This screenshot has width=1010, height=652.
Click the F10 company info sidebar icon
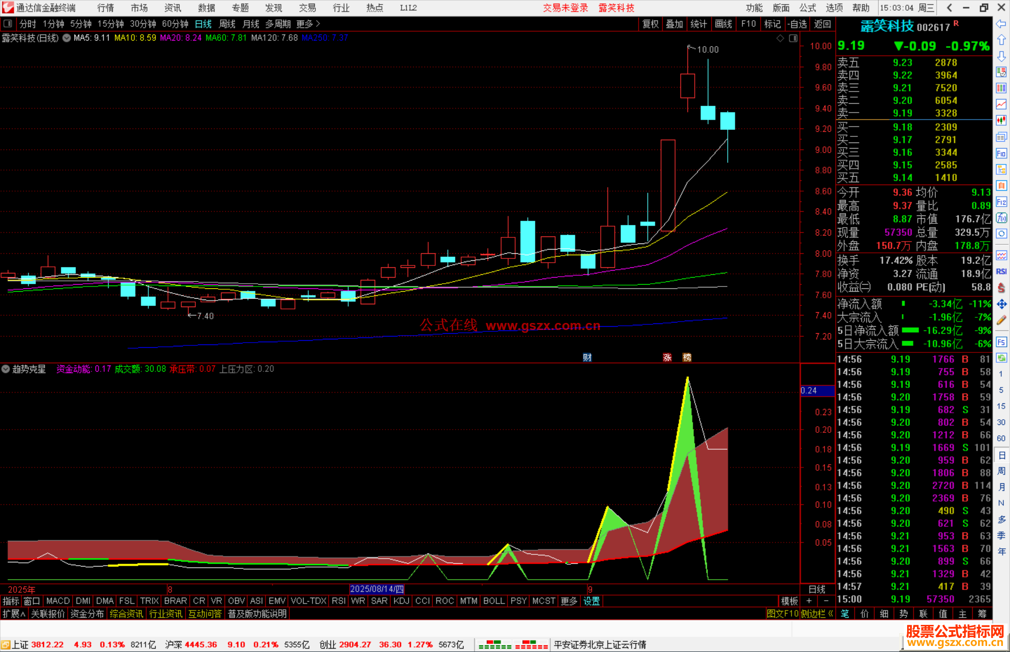tap(1001, 153)
